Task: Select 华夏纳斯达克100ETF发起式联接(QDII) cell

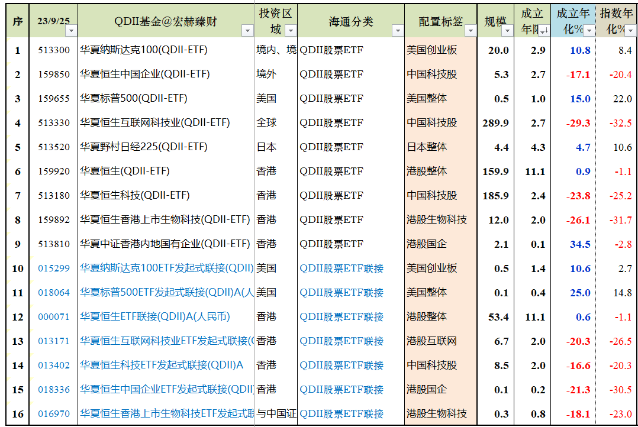Action: (166, 269)
